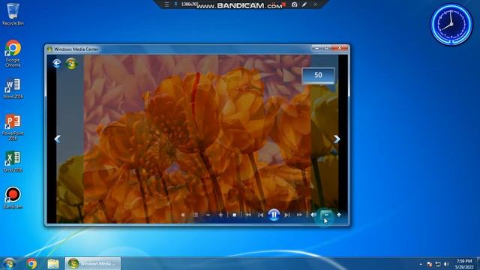Skip back to the previous item
The image size is (480, 270).
pyautogui.click(x=260, y=215)
